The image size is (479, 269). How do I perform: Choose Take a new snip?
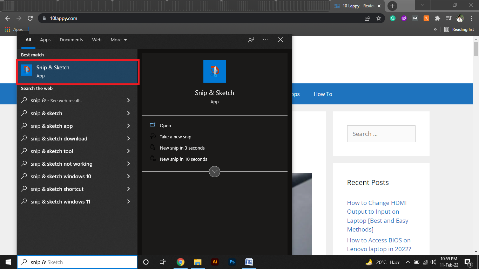coord(176,137)
